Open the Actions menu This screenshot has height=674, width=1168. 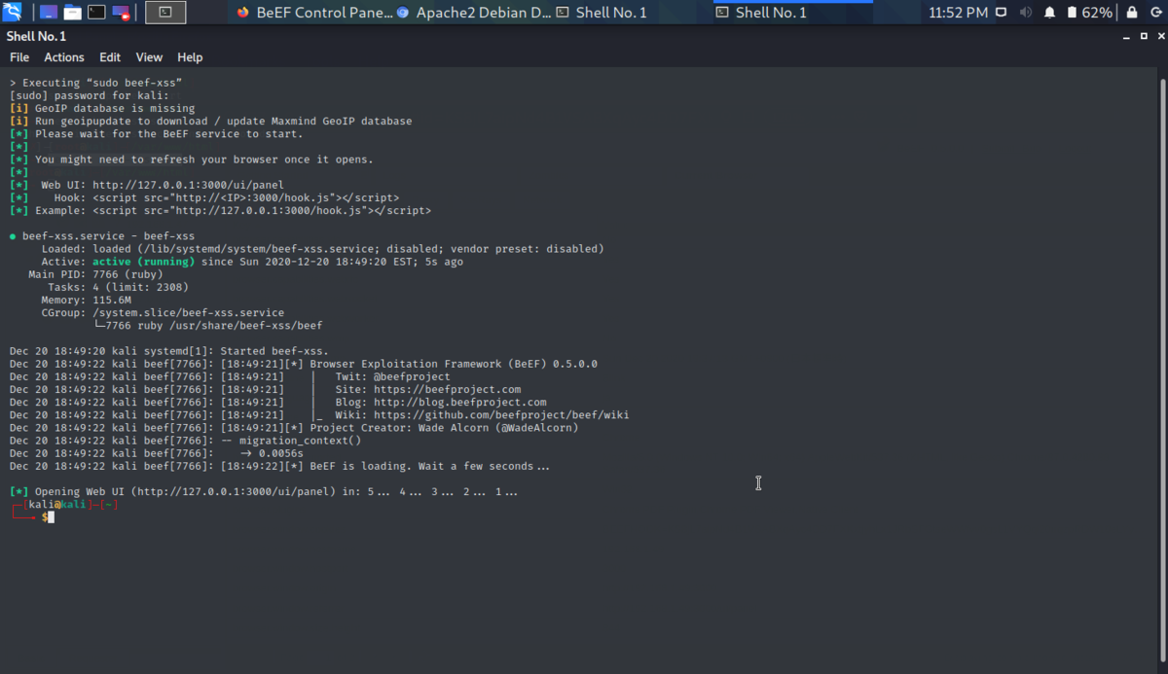[x=64, y=57]
